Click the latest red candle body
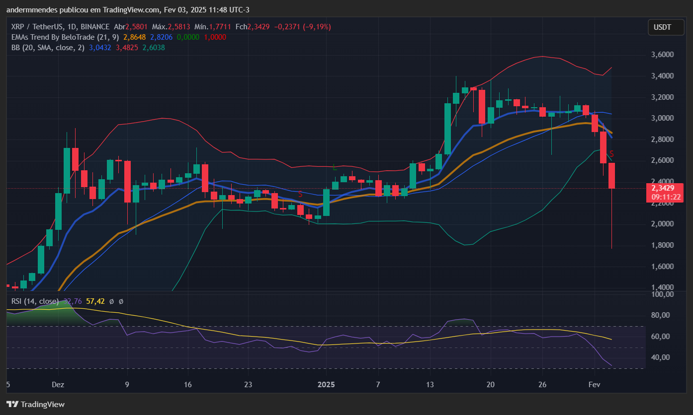The width and height of the screenshot is (693, 415). (611, 175)
